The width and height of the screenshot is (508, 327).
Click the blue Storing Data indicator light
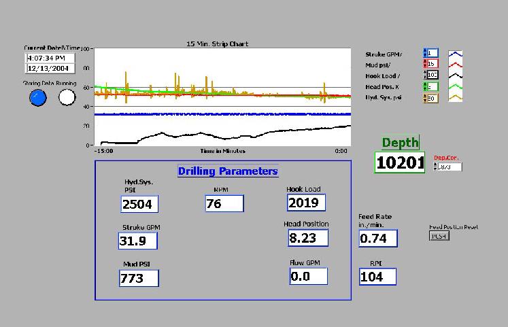pyautogui.click(x=38, y=98)
